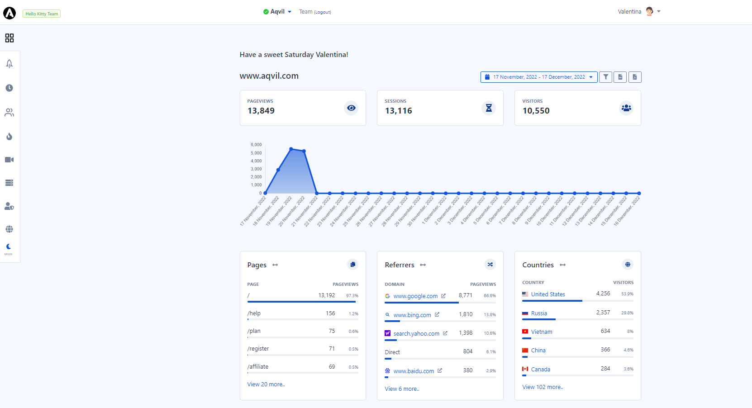The image size is (752, 408).
Task: Open the search.yahoo.com referrer link
Action: 416,334
